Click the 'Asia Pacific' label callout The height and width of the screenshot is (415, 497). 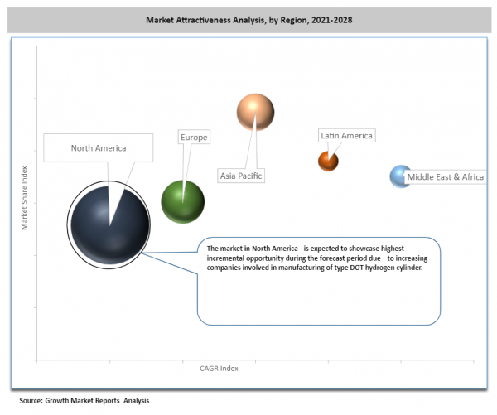241,176
